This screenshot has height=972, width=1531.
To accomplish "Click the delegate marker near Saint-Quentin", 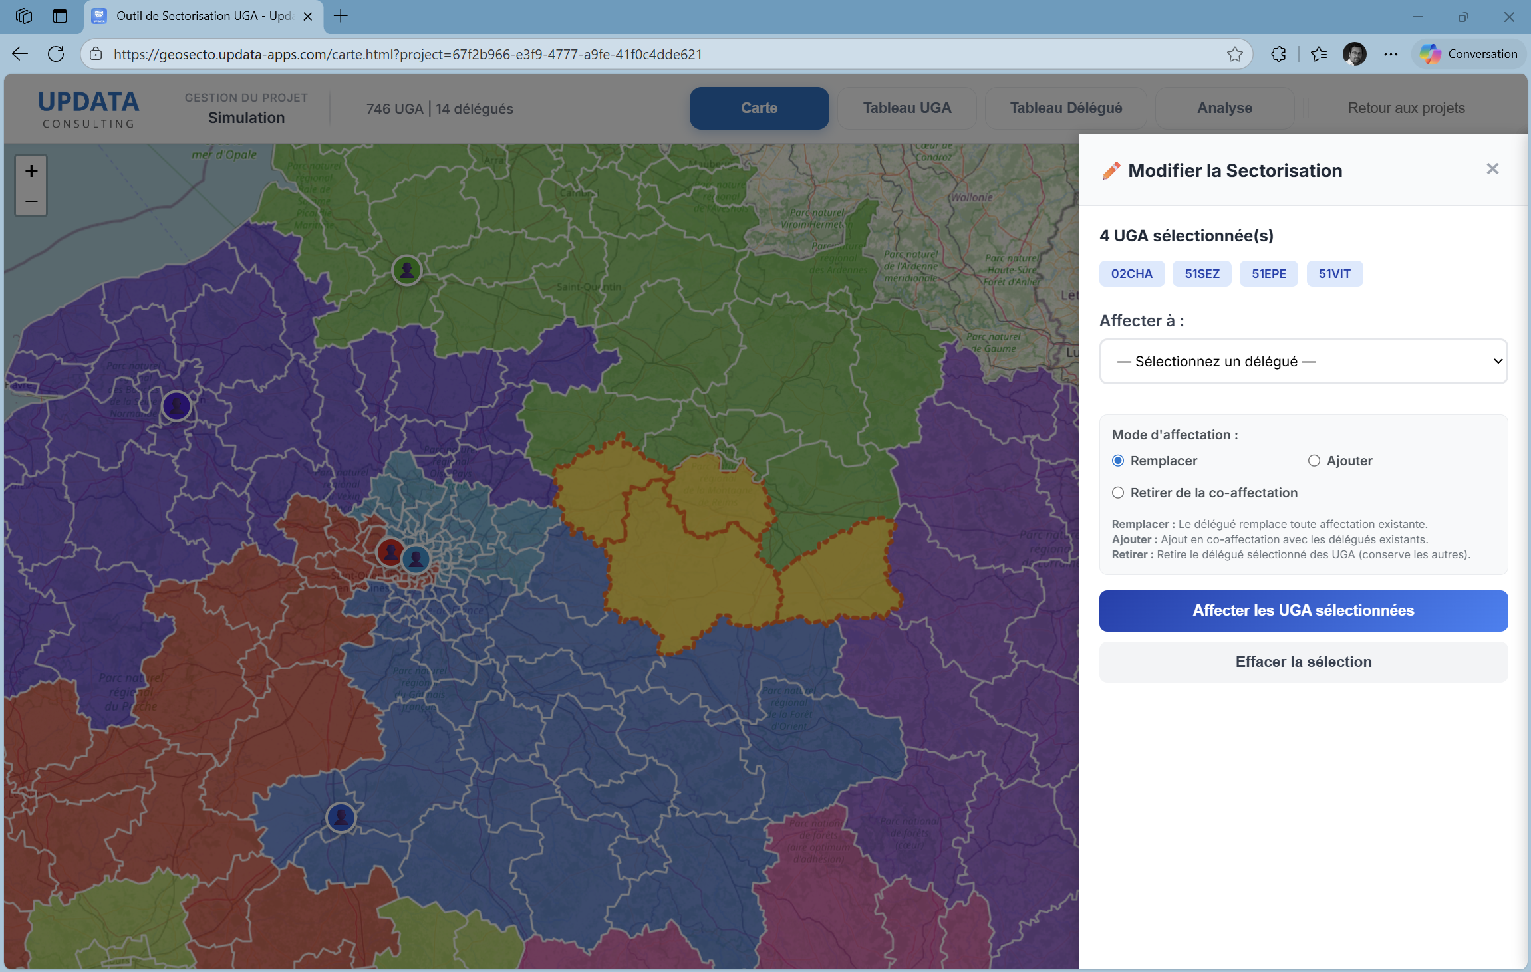I will pos(406,270).
